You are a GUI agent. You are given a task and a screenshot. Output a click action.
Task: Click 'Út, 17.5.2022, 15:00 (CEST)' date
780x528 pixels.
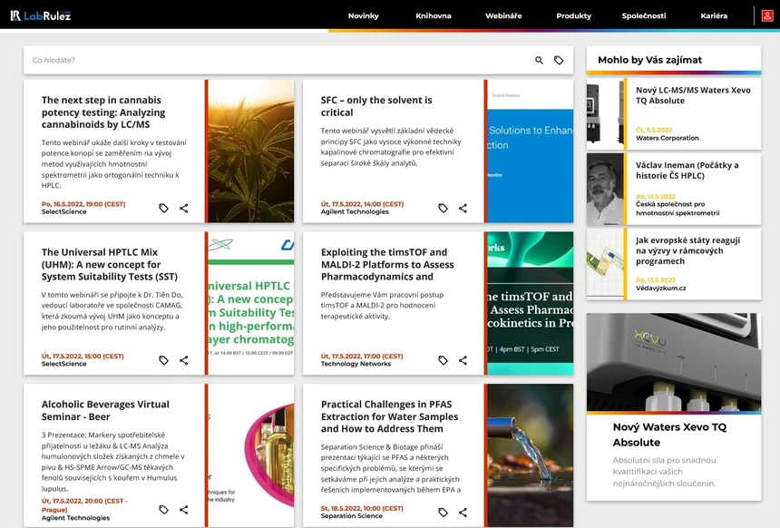(x=83, y=357)
